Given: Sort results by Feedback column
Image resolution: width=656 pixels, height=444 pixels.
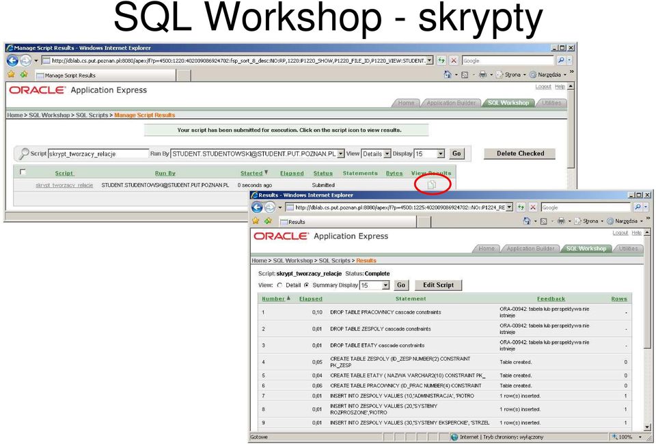Looking at the screenshot, I should pos(551,299).
